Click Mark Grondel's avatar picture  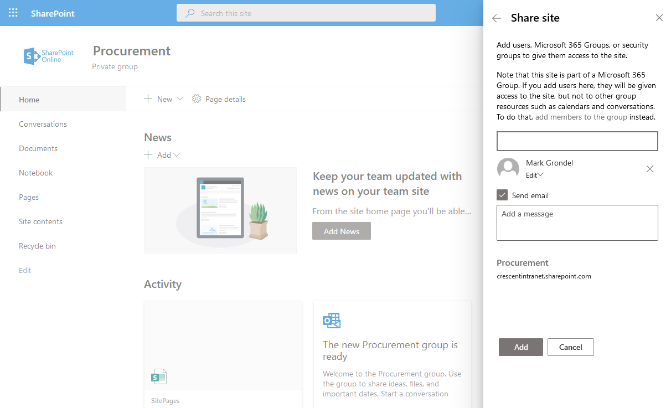pos(508,168)
